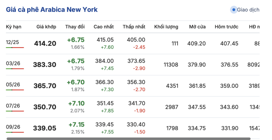Click the Cao nhất column header

pyautogui.click(x=104, y=27)
